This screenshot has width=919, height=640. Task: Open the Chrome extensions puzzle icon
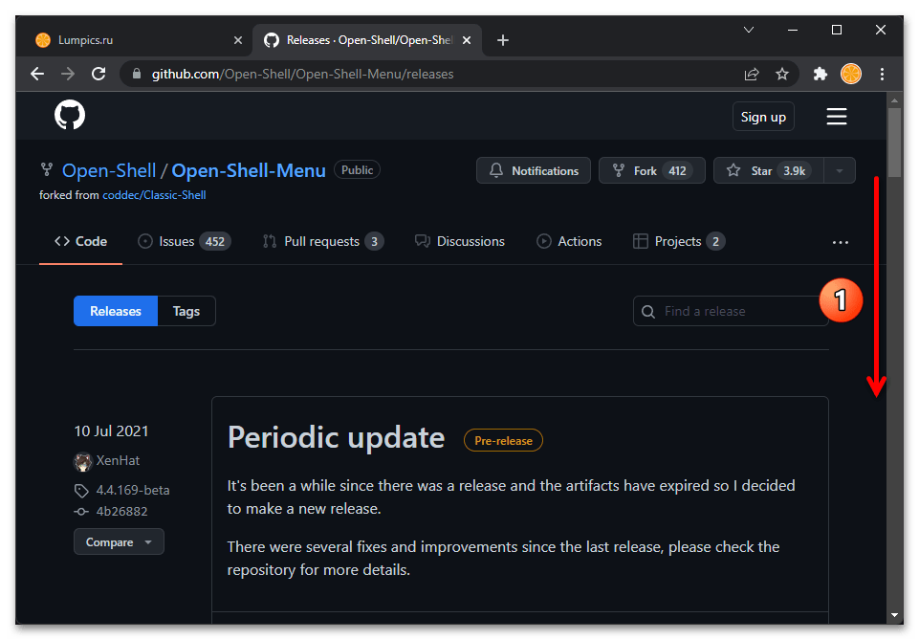point(820,74)
